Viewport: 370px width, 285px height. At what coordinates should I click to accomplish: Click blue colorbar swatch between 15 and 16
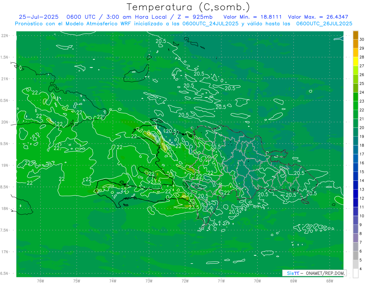pyautogui.click(x=356, y=167)
